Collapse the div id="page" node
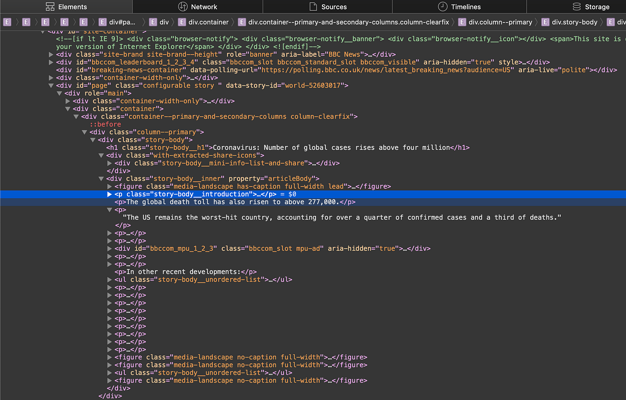The image size is (626, 400). (51, 85)
